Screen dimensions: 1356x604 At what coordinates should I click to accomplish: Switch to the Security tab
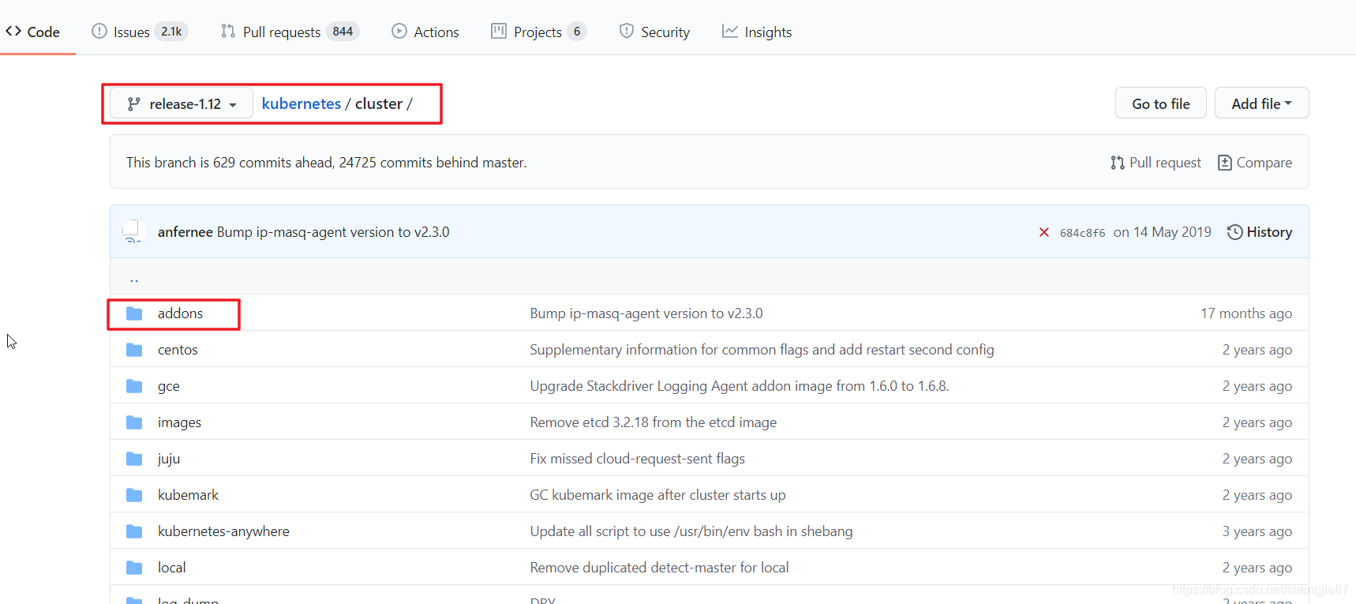655,32
